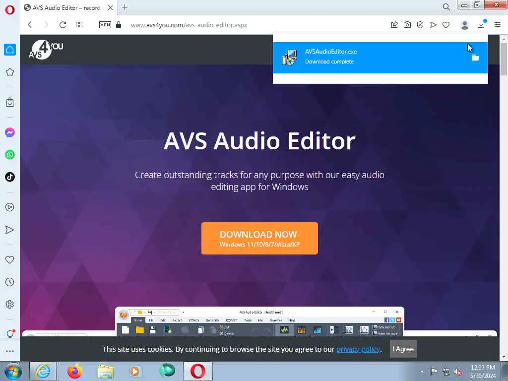Screen dimensions: 508x381
Task: Open the Opera menu logo
Action: pos(10,10)
